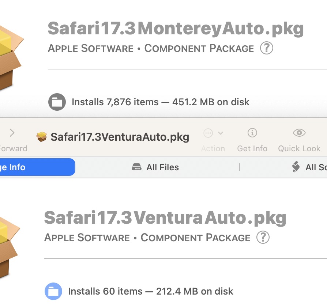
Task: Click the Action ellipsis toolbar icon
Action: click(x=208, y=133)
